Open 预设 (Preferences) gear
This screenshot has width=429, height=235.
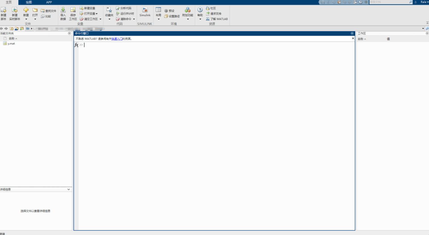(169, 11)
